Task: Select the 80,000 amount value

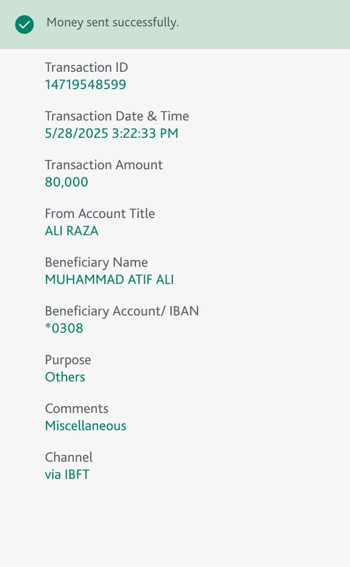Action: (x=66, y=182)
